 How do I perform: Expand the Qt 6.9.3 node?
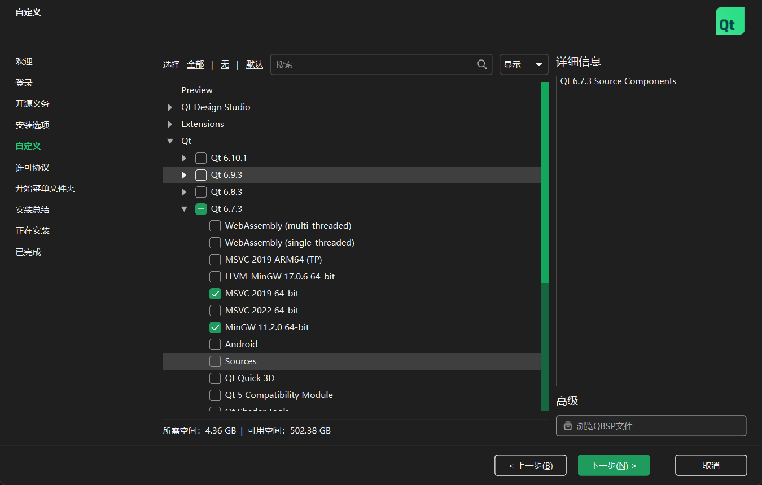coord(184,175)
